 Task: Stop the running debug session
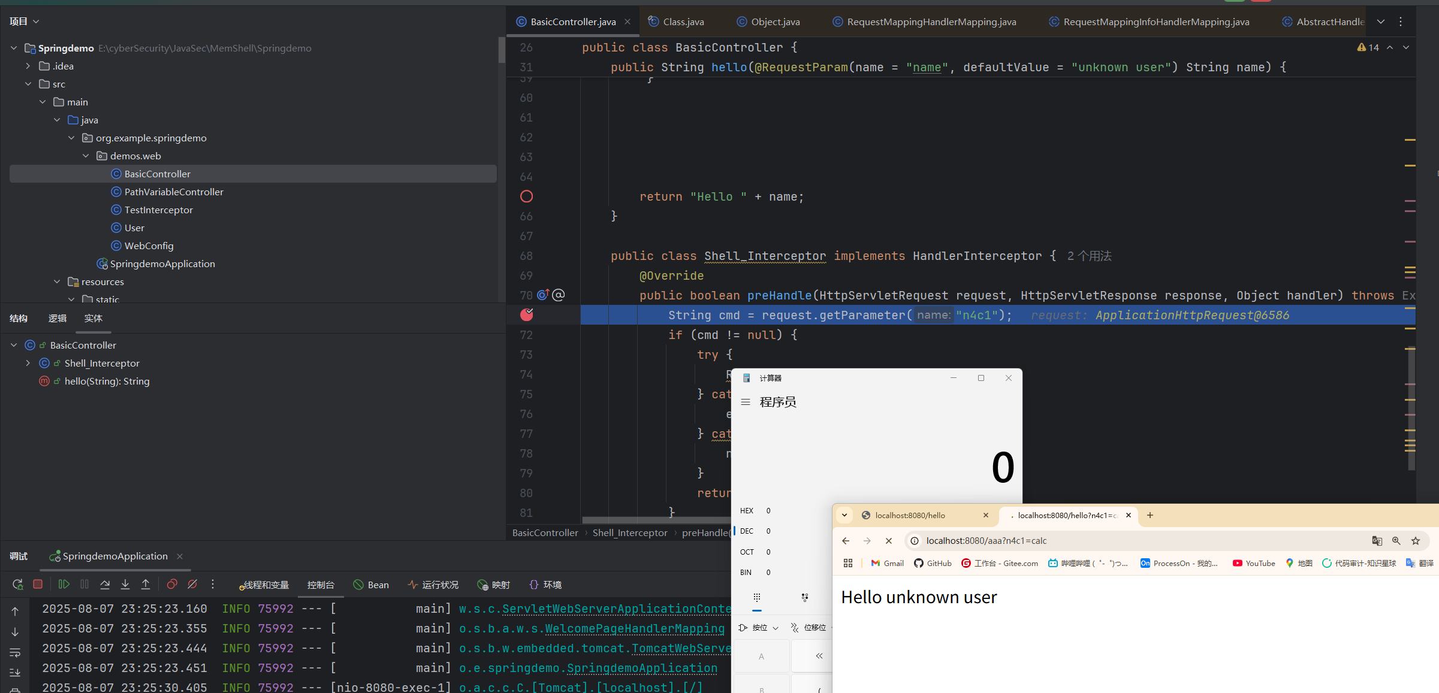[38, 584]
